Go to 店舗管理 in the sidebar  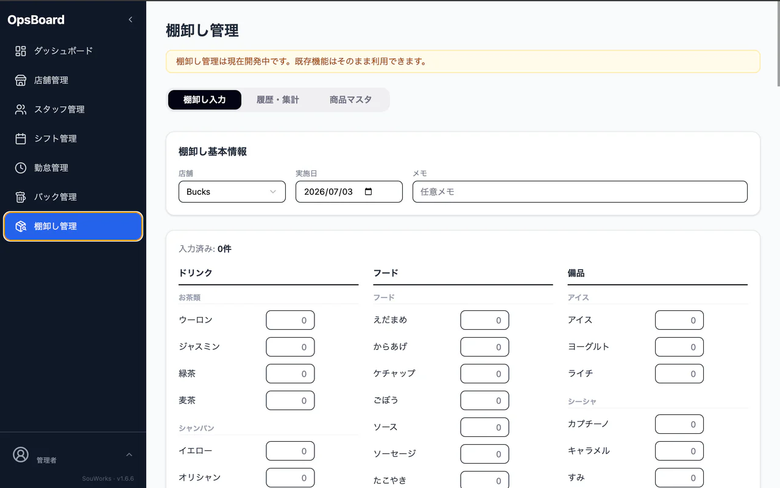(73, 80)
